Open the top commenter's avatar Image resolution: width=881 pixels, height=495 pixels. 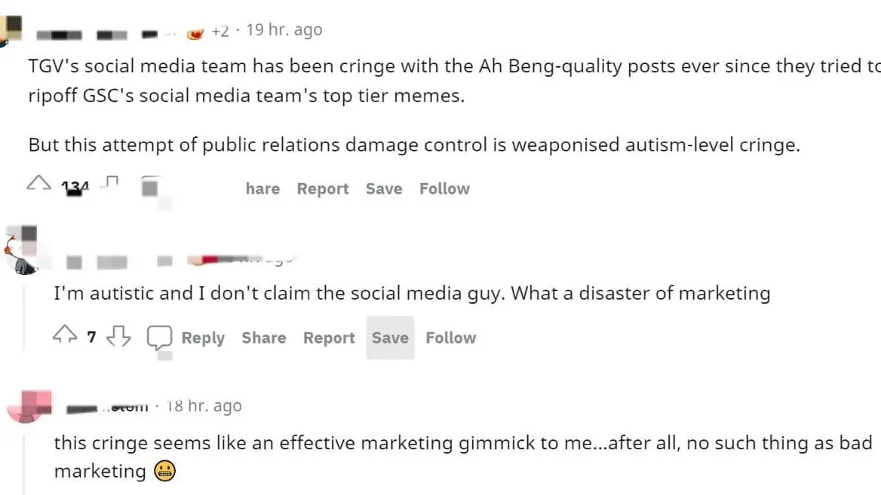pos(11,29)
